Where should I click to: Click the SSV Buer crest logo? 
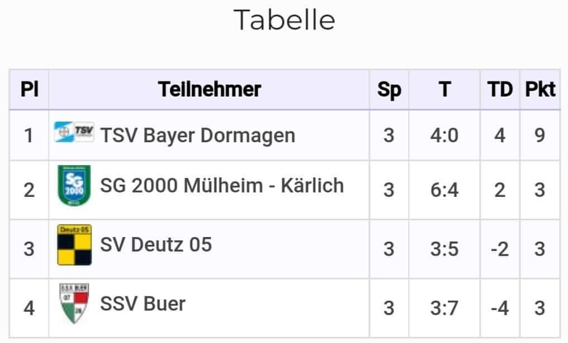(x=74, y=303)
